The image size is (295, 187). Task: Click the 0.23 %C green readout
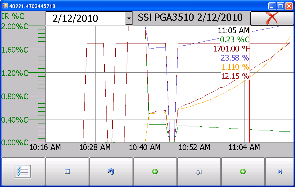234,39
